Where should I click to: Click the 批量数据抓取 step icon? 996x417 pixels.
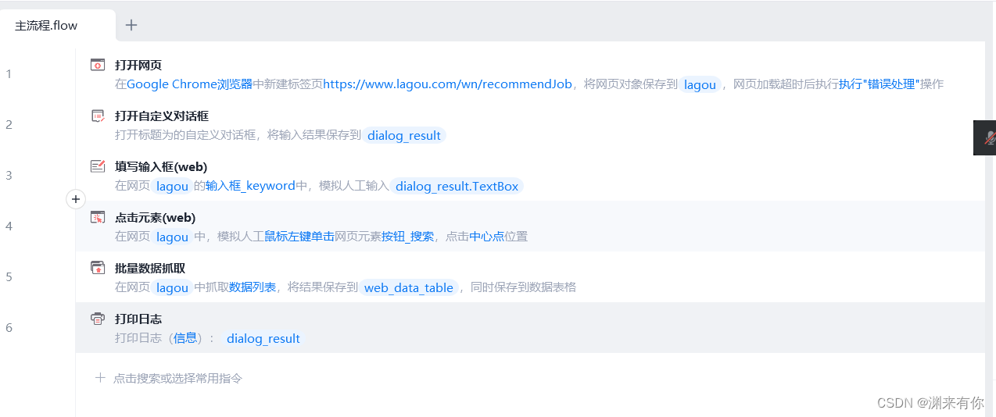pyautogui.click(x=98, y=268)
